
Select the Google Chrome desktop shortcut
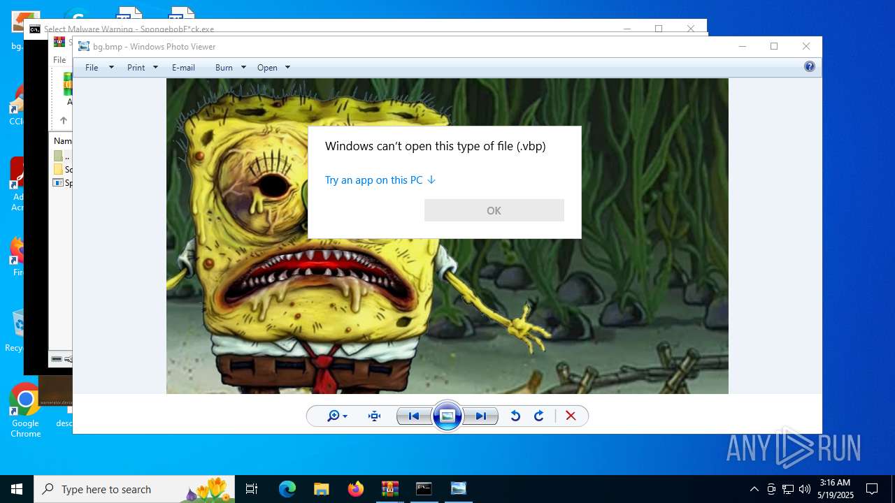pos(25,411)
